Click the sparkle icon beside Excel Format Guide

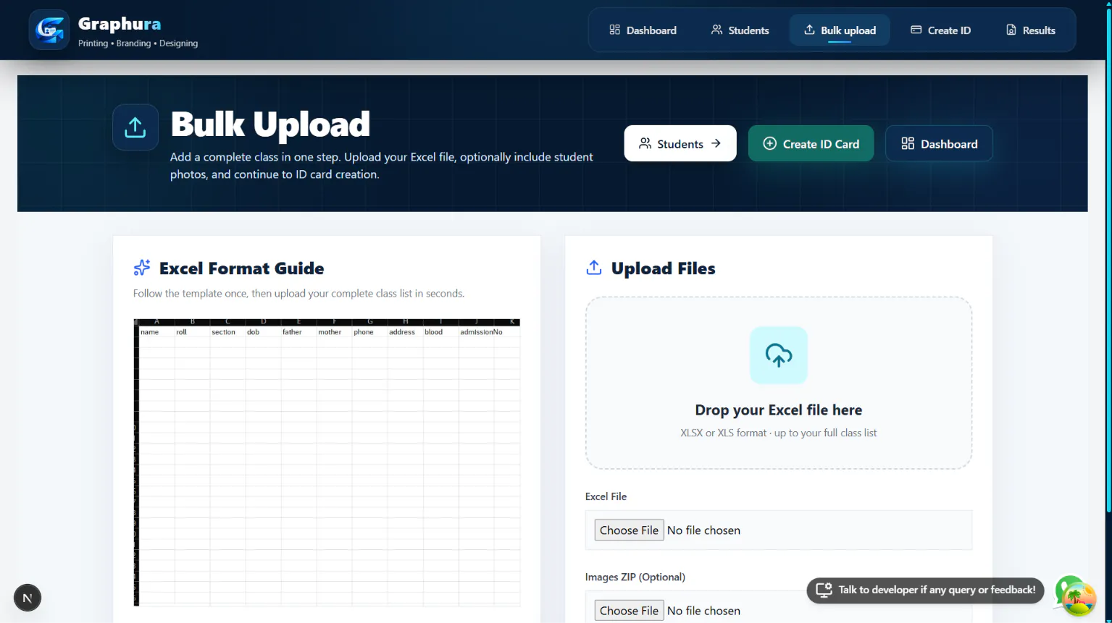[142, 268]
